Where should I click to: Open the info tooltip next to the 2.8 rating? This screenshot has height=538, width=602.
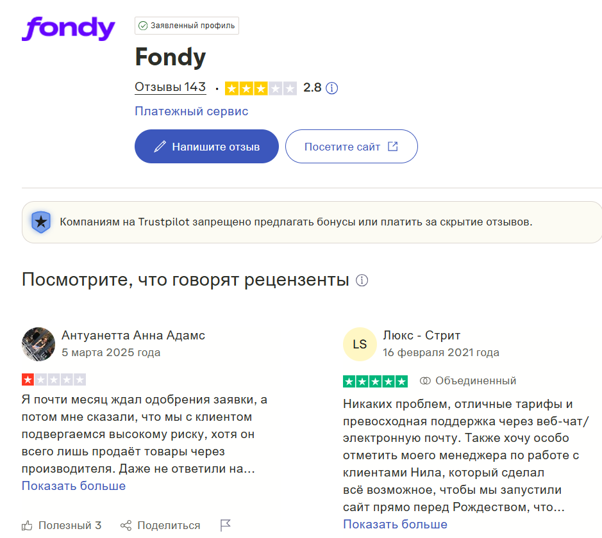[331, 88]
